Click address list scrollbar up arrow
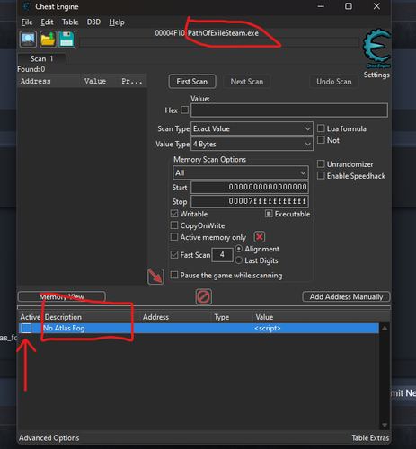This screenshot has width=416, height=449. pyautogui.click(x=385, y=329)
